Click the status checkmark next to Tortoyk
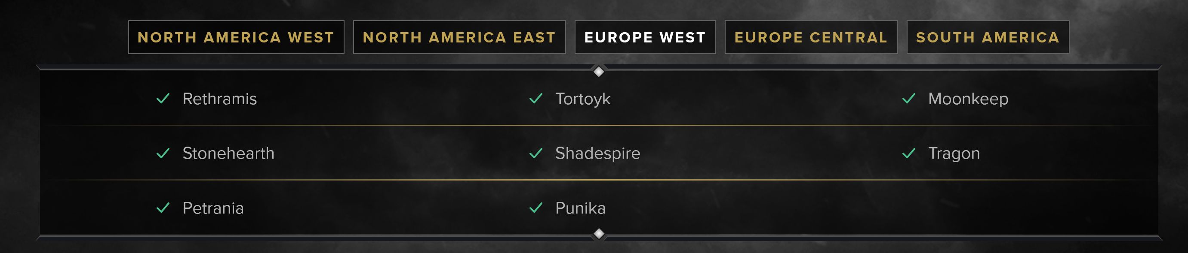This screenshot has width=1188, height=253. pos(536,99)
